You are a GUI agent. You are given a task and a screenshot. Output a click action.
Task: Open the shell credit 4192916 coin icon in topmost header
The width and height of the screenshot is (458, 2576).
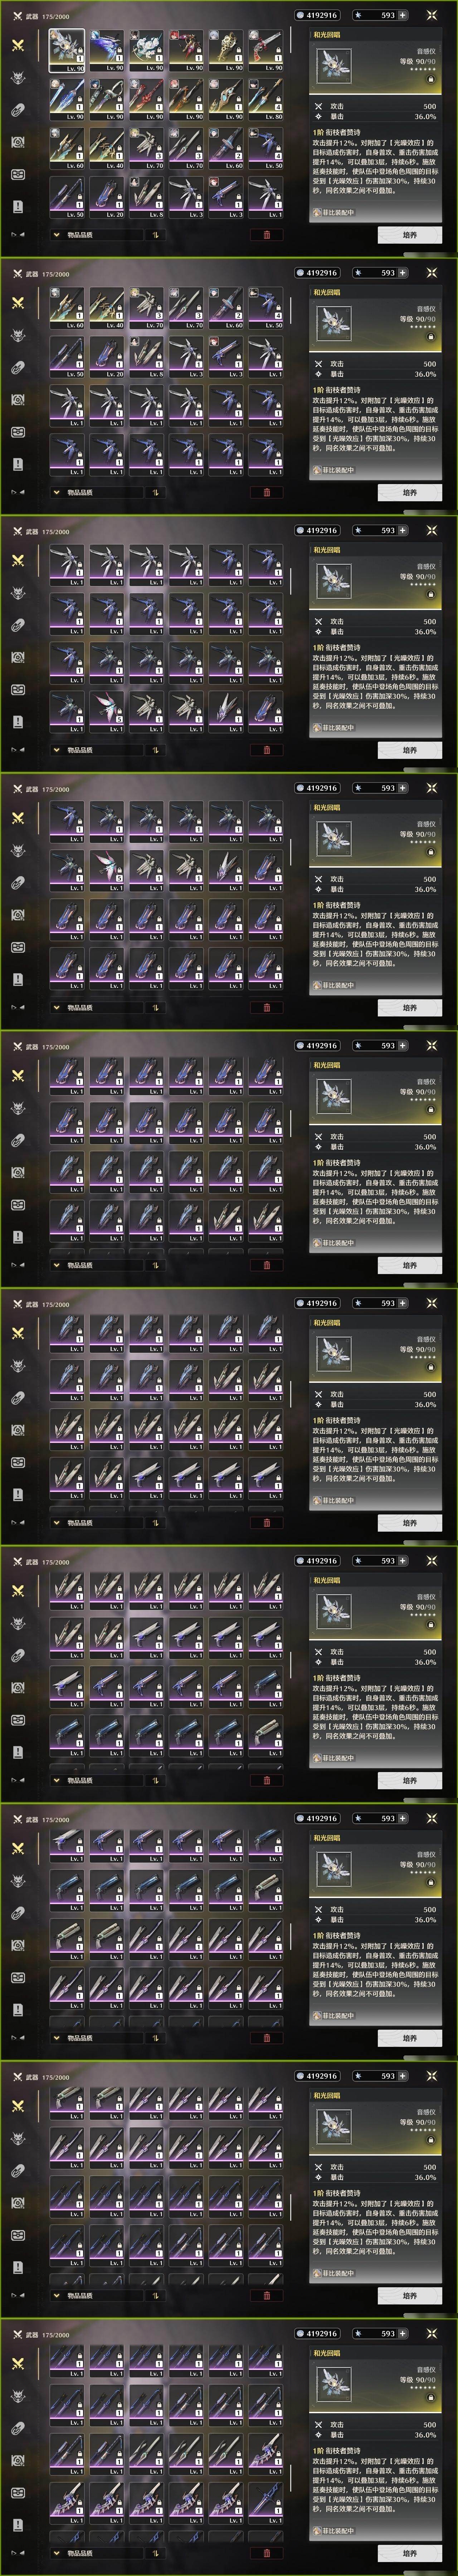point(300,15)
